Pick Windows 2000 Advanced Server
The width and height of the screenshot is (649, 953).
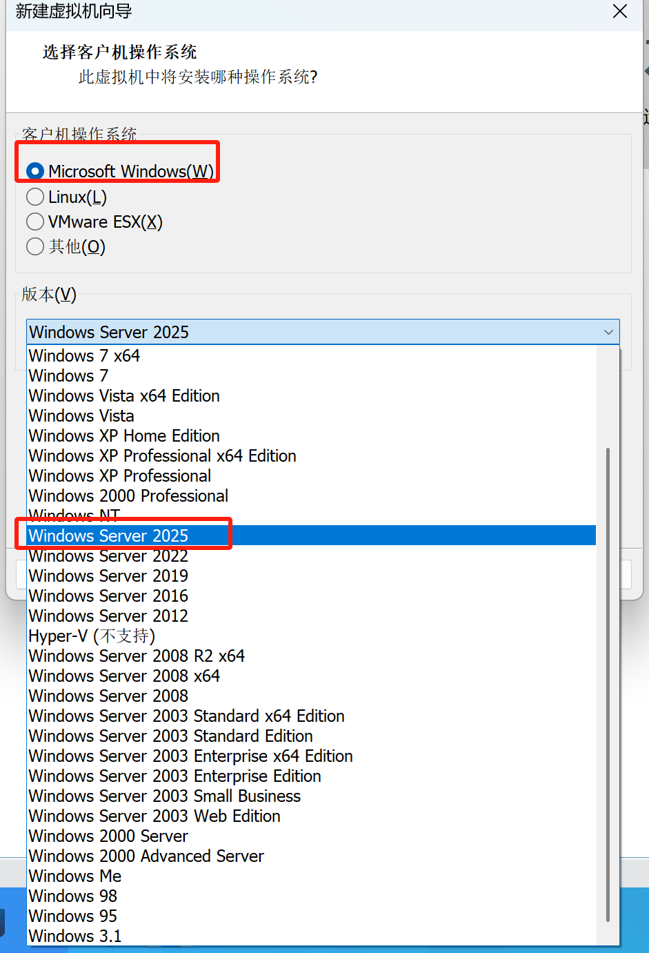(312, 856)
